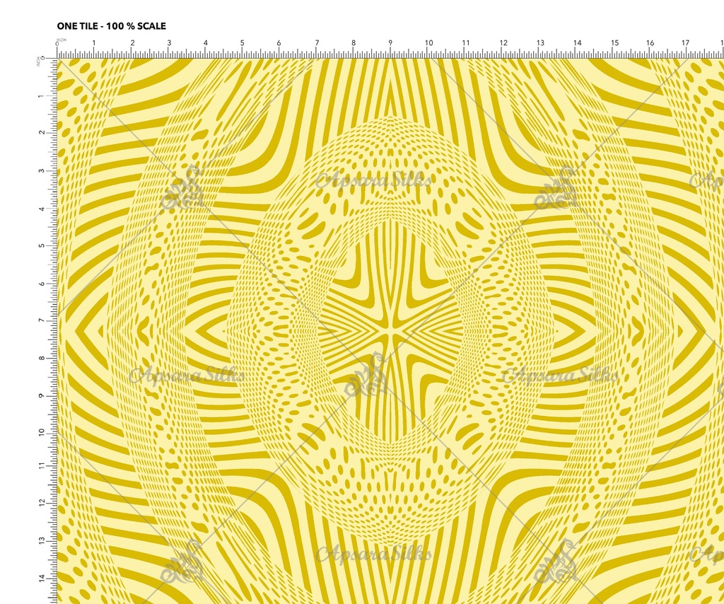Click the 13 mark on the horizontal ruler
The height and width of the screenshot is (604, 724).
pyautogui.click(x=540, y=44)
